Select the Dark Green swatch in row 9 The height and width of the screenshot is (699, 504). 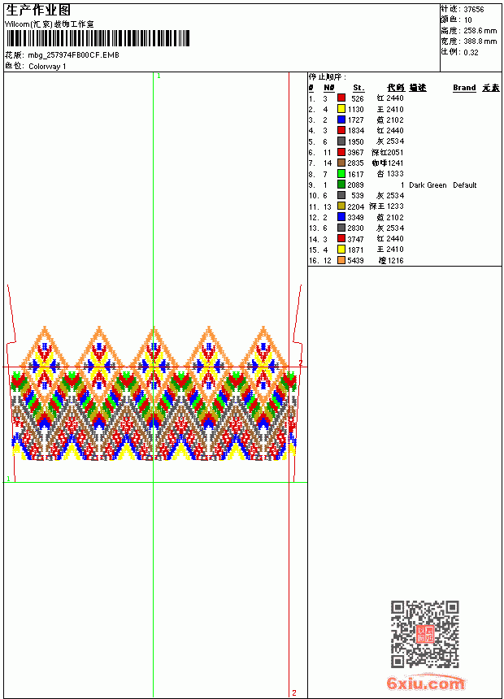341,185
